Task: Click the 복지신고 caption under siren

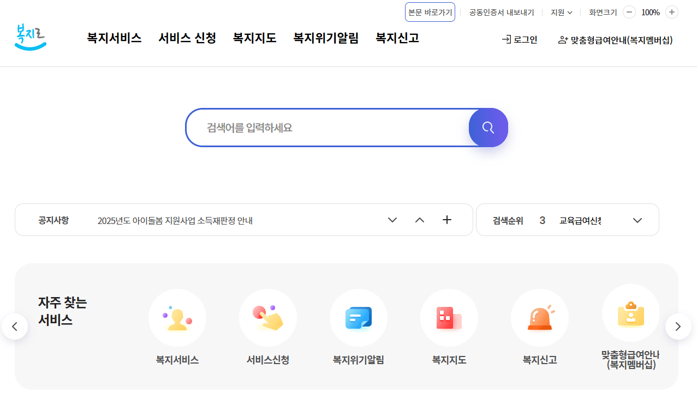Action: coord(540,360)
